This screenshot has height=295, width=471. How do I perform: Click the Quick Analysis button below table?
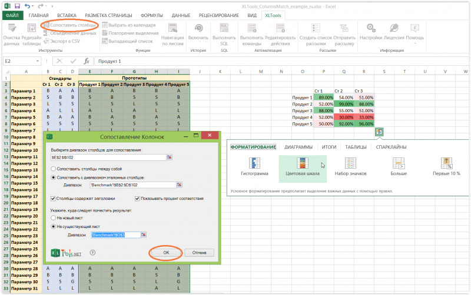[x=379, y=132]
